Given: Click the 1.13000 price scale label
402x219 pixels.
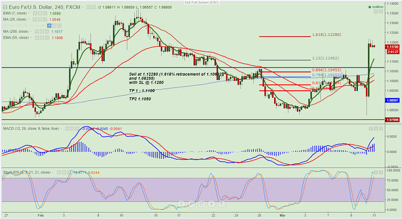Looking at the screenshot, I should (x=392, y=23).
